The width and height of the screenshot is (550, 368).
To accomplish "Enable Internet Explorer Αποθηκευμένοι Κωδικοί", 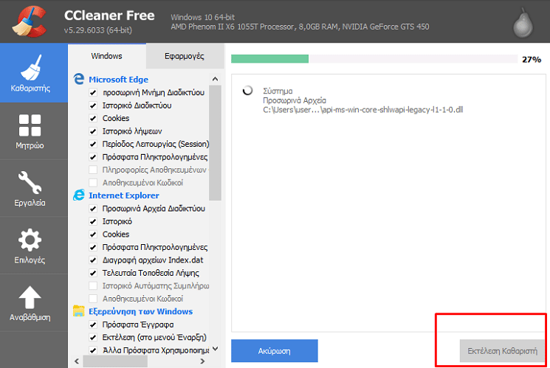I will point(93,299).
